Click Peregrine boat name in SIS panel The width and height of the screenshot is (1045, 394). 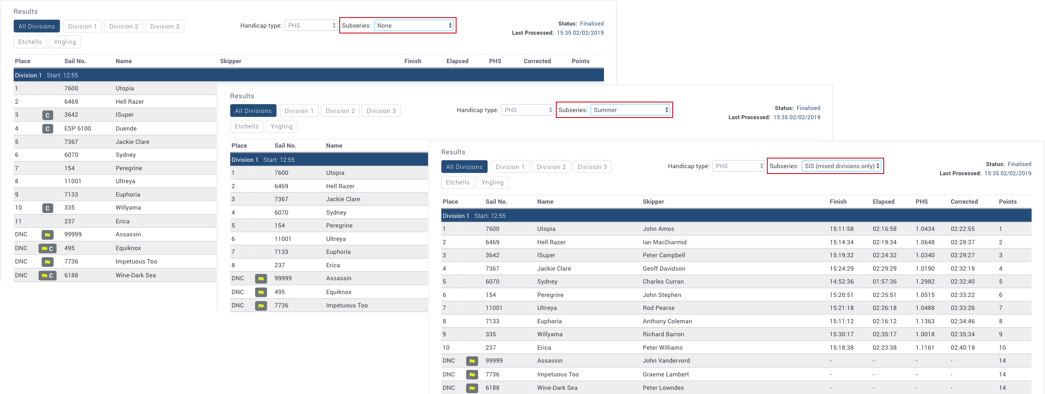tap(550, 295)
